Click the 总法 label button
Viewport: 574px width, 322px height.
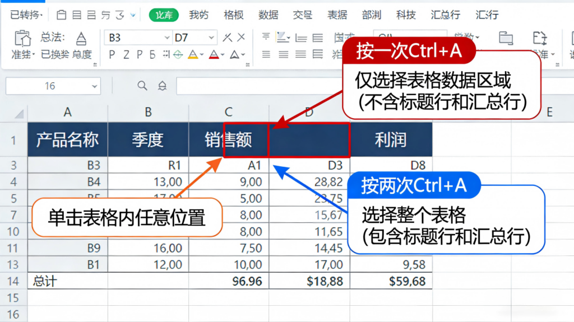[x=52, y=38]
